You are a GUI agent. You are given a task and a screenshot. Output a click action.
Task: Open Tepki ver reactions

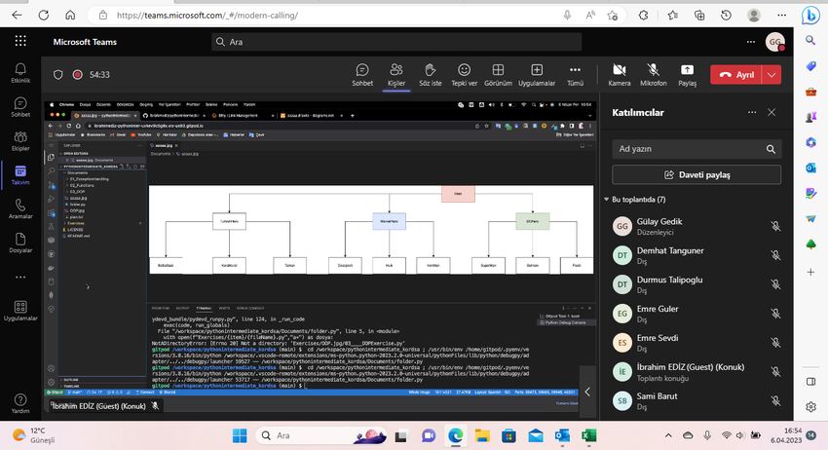pos(464,74)
